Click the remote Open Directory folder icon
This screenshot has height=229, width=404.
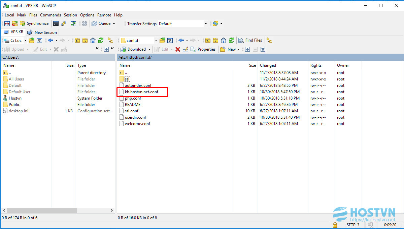pos(162,40)
